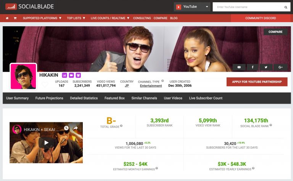Play the HIKAKIN × SEKAI video
The image size is (293, 181).
46,143
